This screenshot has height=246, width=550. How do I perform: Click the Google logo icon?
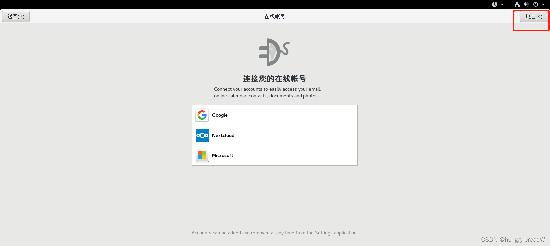pyautogui.click(x=202, y=115)
